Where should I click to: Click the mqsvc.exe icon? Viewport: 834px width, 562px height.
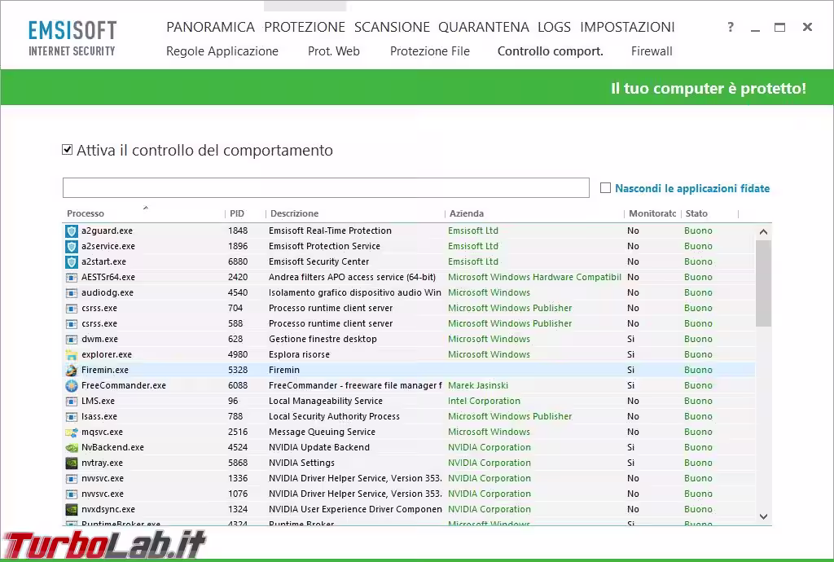point(72,432)
